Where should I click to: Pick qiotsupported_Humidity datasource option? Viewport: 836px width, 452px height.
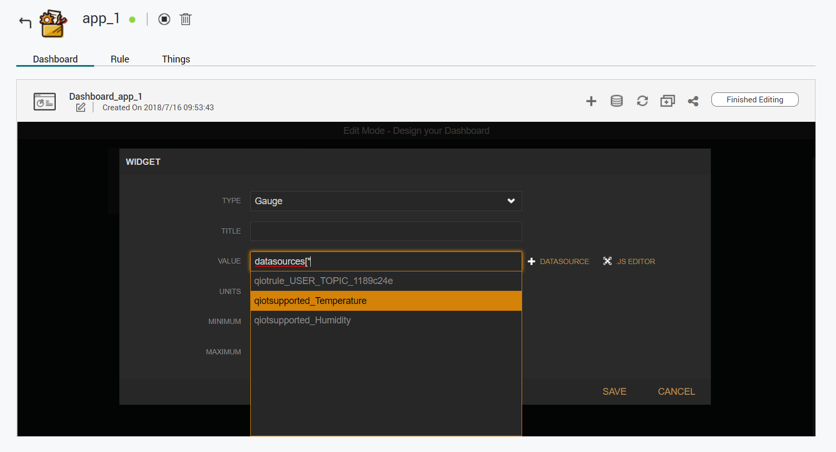point(385,320)
